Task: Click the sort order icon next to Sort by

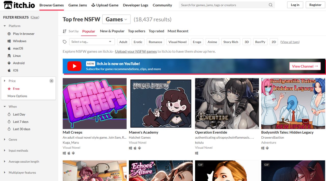Action: click(65, 31)
